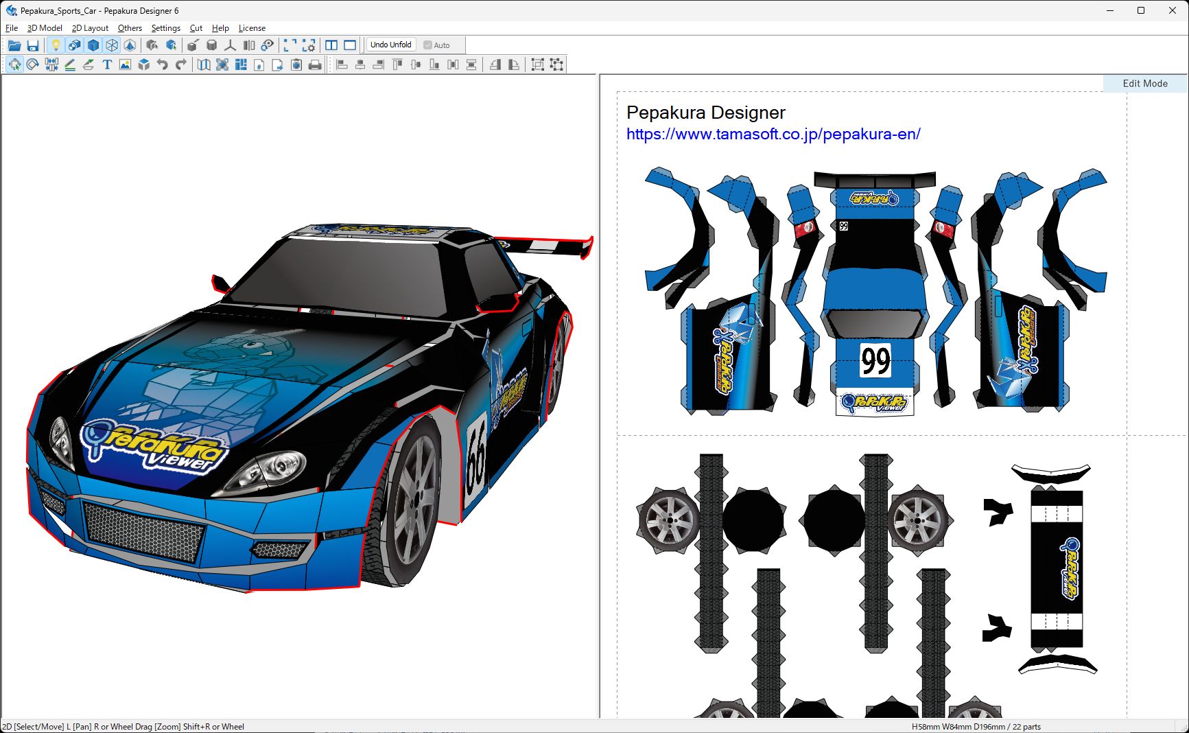Screen dimensions: 1189x733
Task: Click the Align horizontal centers icon
Action: (x=360, y=65)
